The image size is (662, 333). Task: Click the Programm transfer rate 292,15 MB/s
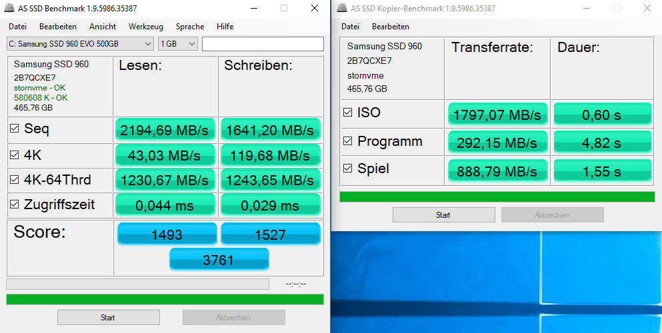coord(497,143)
